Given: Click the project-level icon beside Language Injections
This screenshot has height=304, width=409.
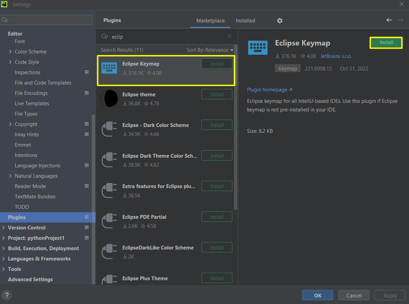Looking at the screenshot, I should point(86,165).
